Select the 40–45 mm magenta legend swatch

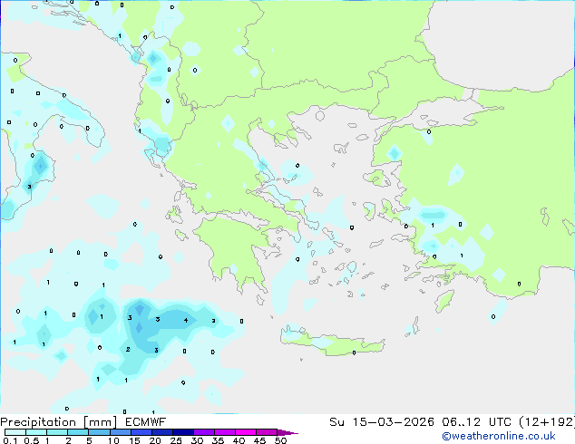pos(246,432)
